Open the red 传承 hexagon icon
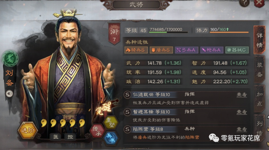This screenshot has width=269, height=150. 97,131
